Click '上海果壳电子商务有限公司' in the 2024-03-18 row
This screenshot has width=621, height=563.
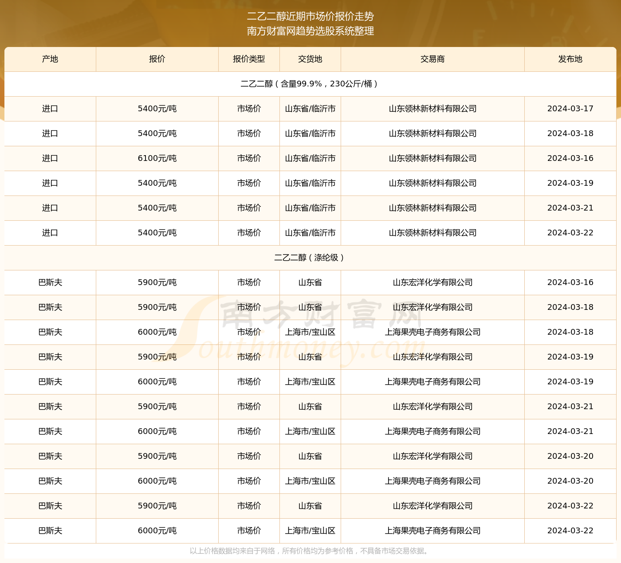tap(432, 332)
